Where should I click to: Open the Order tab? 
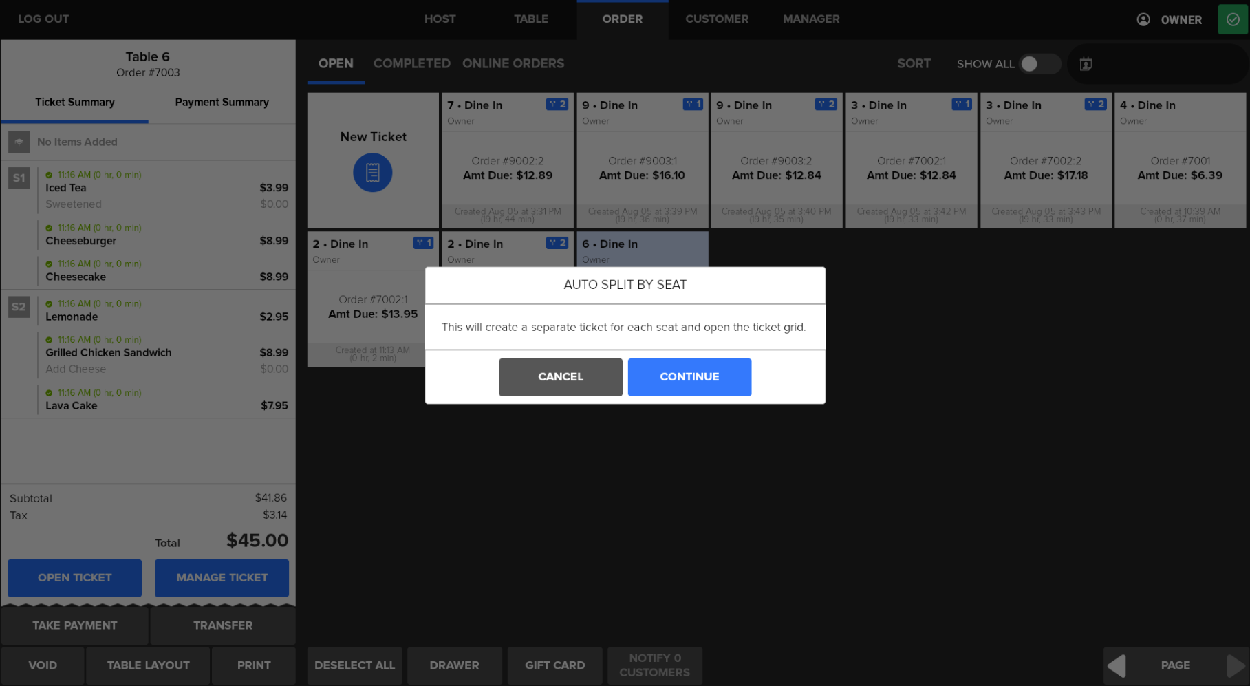(623, 19)
